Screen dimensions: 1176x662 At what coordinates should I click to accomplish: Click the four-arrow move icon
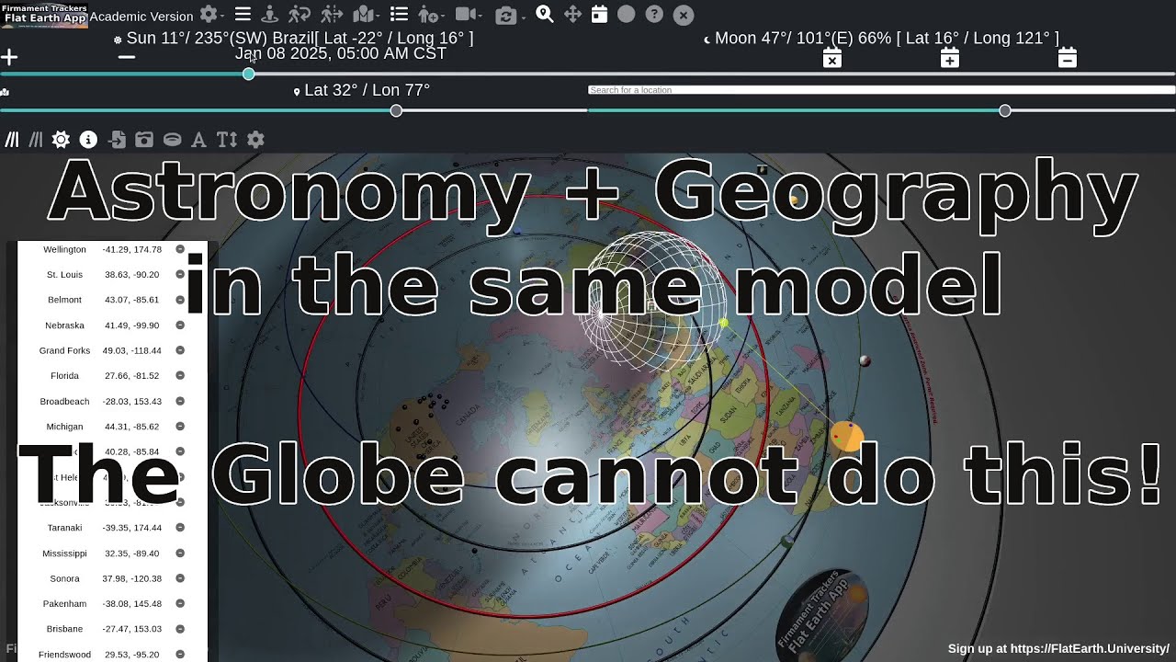pos(572,15)
